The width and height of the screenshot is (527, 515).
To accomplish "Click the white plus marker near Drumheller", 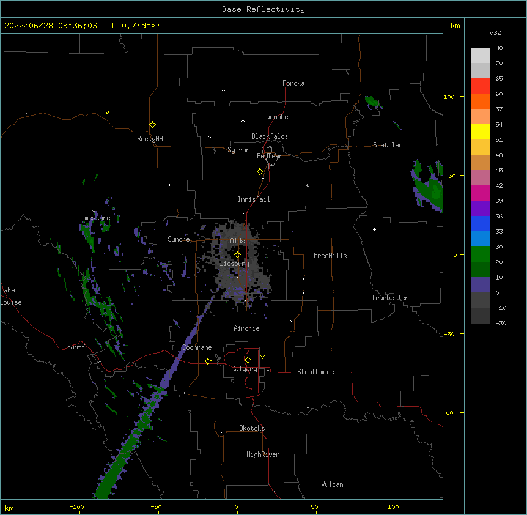I will (374, 229).
